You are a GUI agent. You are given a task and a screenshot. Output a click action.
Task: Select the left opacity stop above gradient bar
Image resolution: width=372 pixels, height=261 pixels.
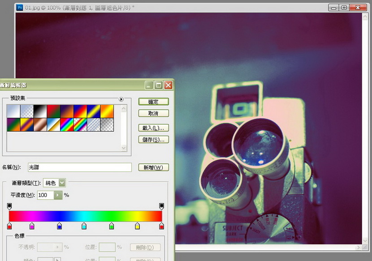(x=9, y=206)
